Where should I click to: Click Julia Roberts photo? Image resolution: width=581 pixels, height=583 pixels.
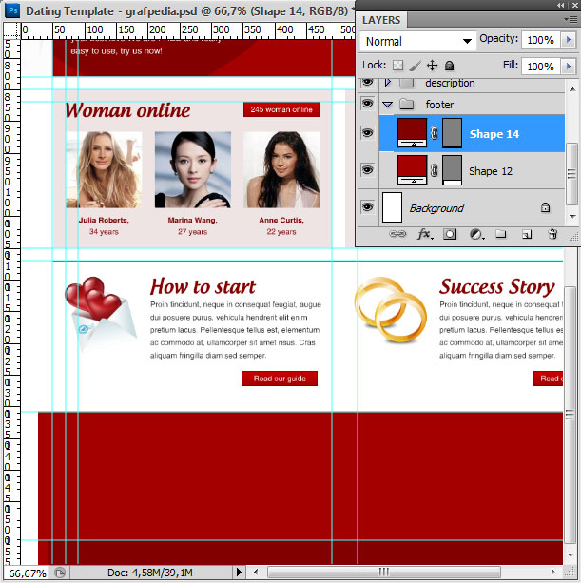coord(104,169)
